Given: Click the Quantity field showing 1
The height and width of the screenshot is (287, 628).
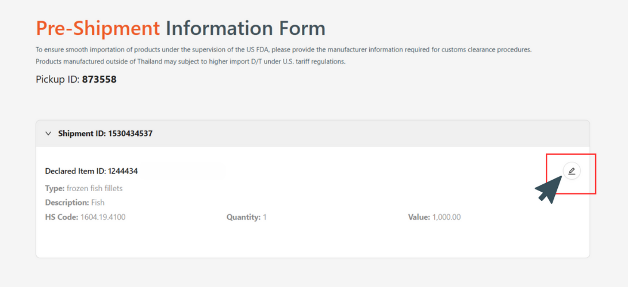Looking at the screenshot, I should click(265, 217).
